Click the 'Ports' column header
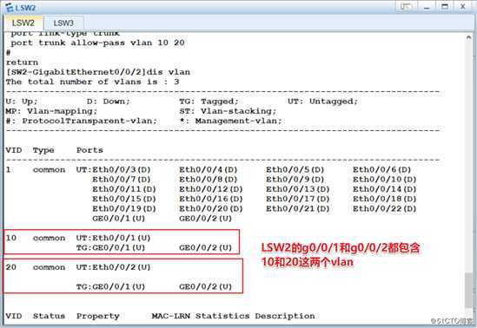Screen dimensions: 477x328 [x=89, y=150]
